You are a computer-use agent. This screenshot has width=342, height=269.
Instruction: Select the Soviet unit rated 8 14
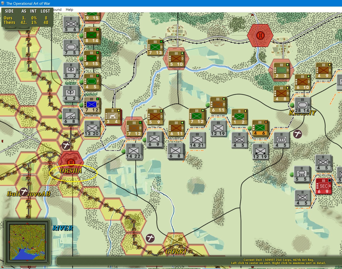click(x=92, y=35)
